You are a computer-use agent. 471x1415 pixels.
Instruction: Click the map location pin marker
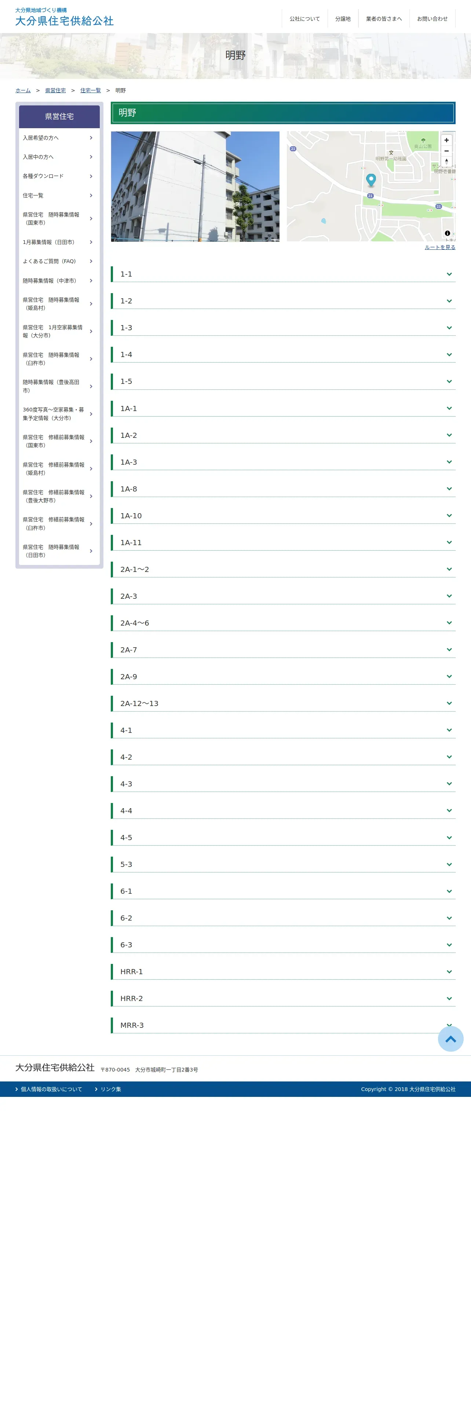371,180
